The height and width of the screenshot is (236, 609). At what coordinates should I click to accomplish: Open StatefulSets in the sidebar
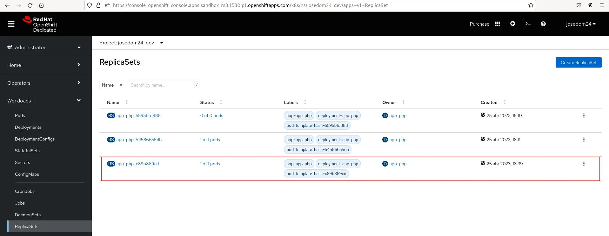click(27, 151)
